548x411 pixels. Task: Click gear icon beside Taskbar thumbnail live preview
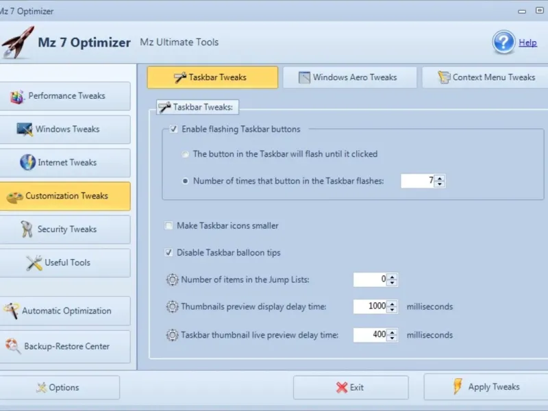(172, 335)
